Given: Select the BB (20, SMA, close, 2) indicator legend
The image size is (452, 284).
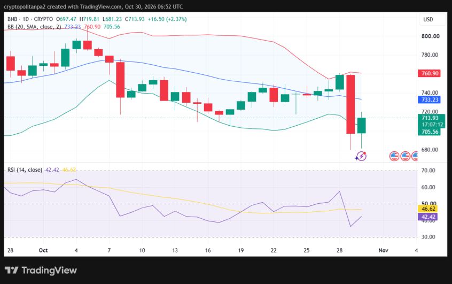Looking at the screenshot, I should [34, 27].
